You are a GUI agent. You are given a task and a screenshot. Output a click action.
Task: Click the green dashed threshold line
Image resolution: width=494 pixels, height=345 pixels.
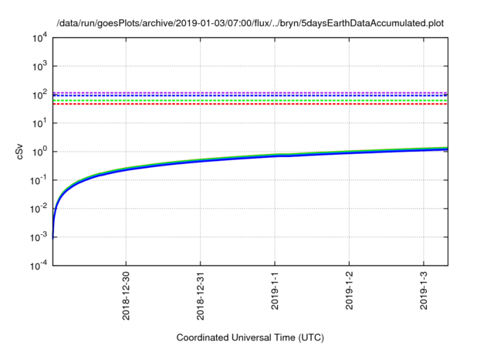(250, 101)
